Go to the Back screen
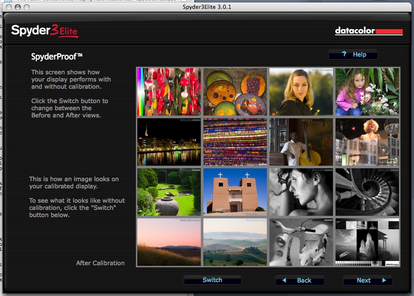The width and height of the screenshot is (414, 296). point(300,280)
